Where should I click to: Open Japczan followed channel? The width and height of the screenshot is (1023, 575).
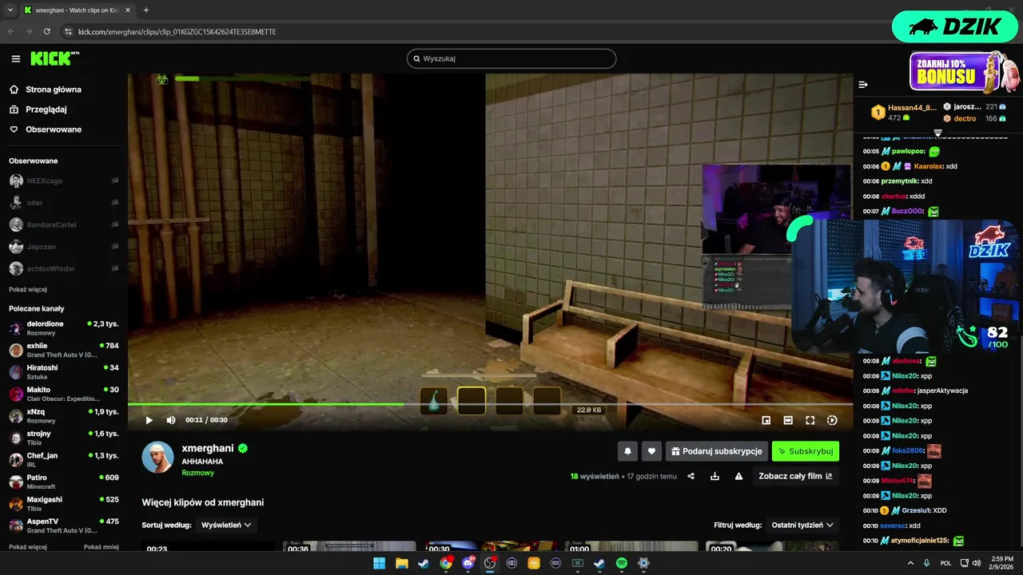pyautogui.click(x=64, y=247)
